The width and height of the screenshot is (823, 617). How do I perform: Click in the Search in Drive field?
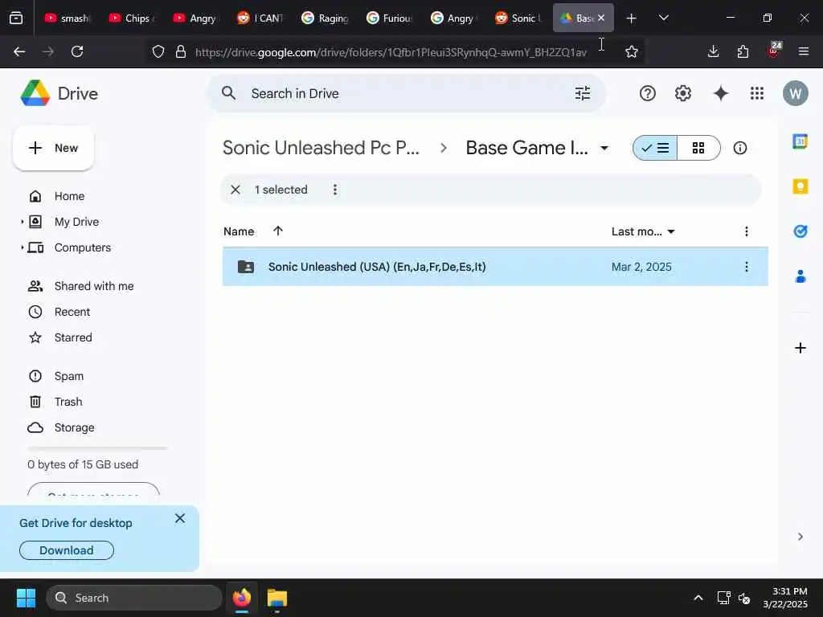pos(407,93)
